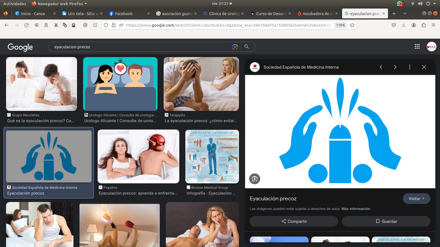
Task: Click the Google search input field
Action: (x=137, y=47)
